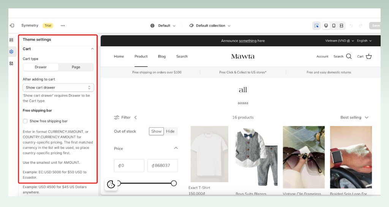Image resolution: width=389 pixels, height=207 pixels.
Task: Collapse the Price filter section
Action: (176, 148)
